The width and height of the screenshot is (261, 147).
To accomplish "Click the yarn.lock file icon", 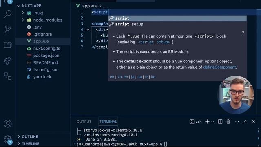I will (29, 77).
